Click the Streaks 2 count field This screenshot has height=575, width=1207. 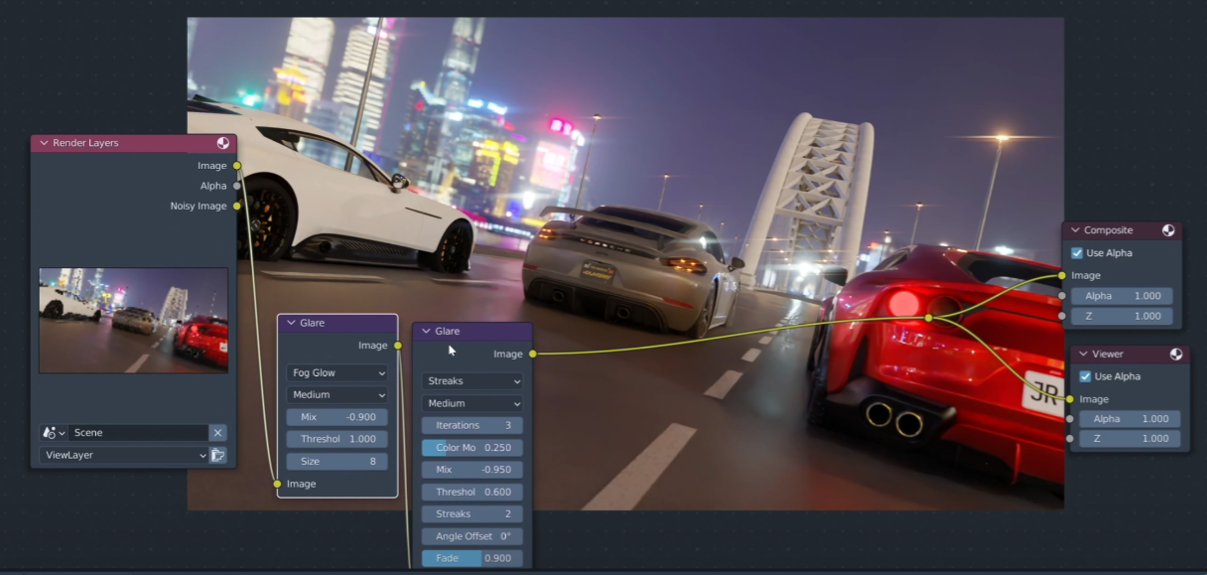[x=472, y=513]
